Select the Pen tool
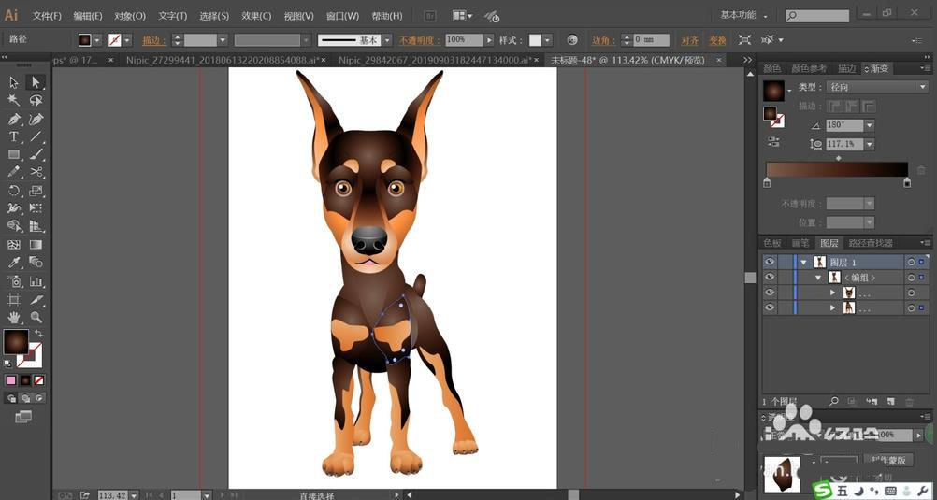Viewport: 937px width, 500px height. pos(14,119)
